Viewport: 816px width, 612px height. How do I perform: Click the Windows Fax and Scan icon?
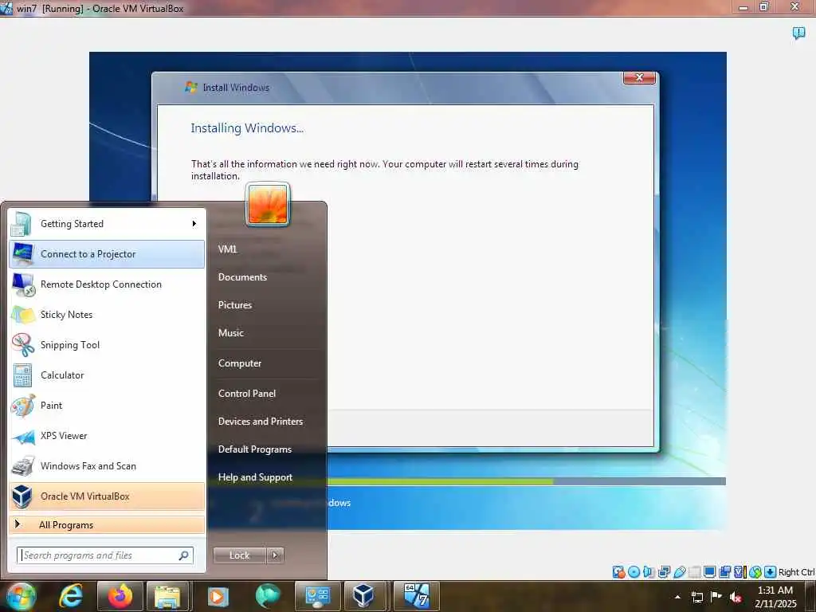[x=23, y=466]
